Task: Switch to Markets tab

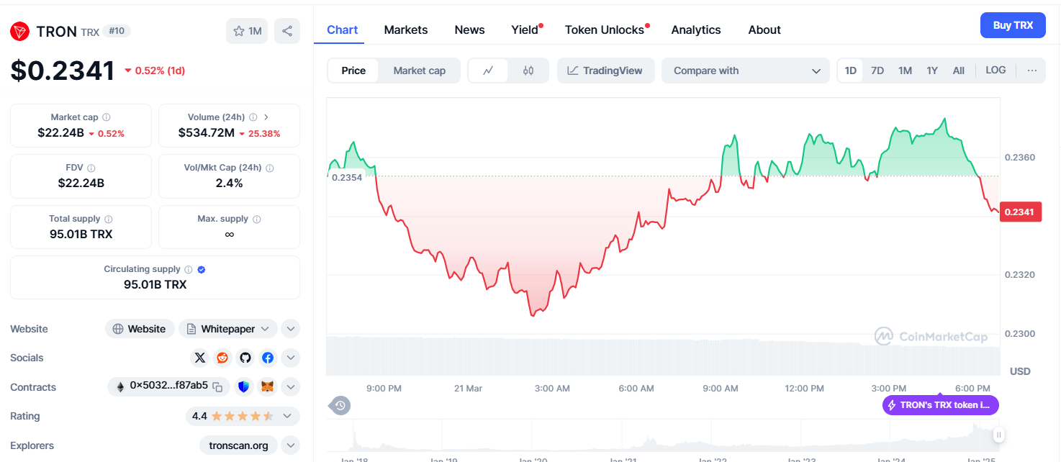Action: click(x=406, y=30)
